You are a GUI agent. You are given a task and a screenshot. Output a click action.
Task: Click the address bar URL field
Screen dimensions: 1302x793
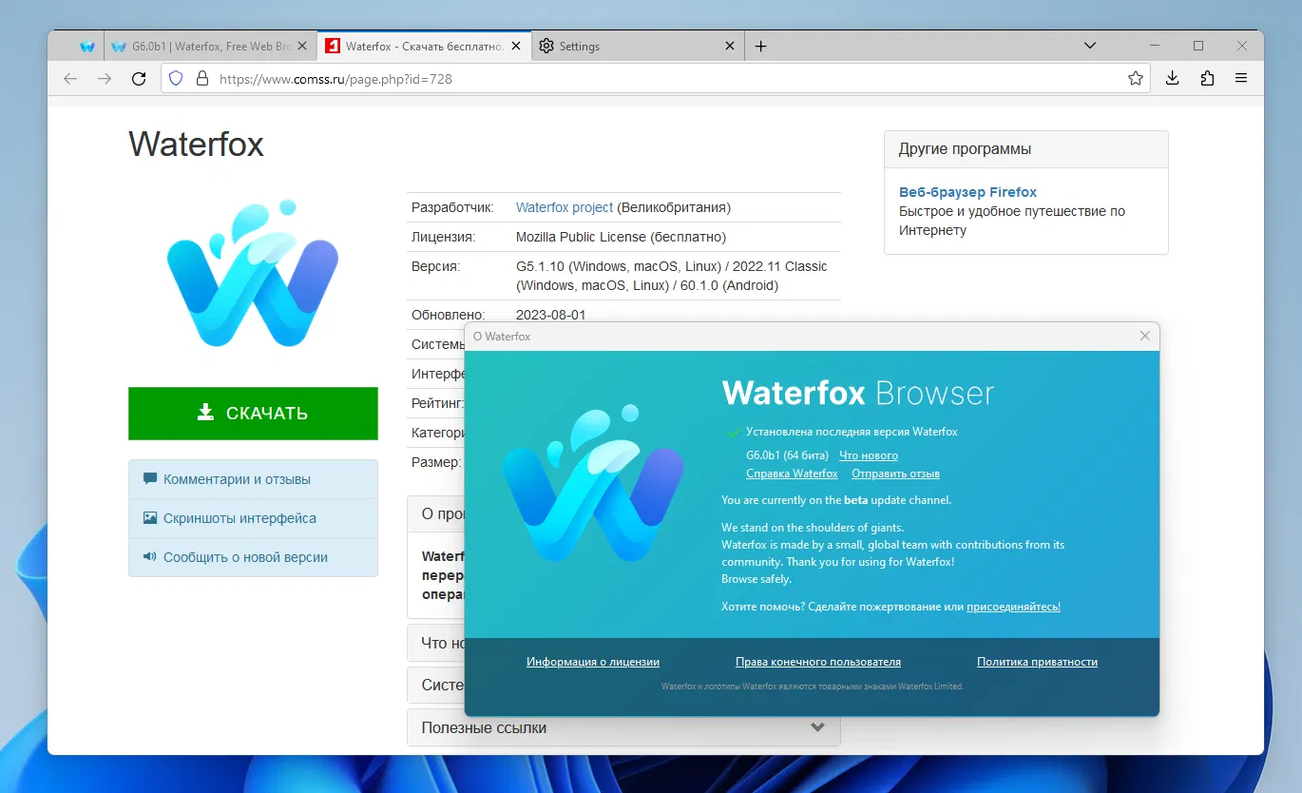[x=656, y=79]
